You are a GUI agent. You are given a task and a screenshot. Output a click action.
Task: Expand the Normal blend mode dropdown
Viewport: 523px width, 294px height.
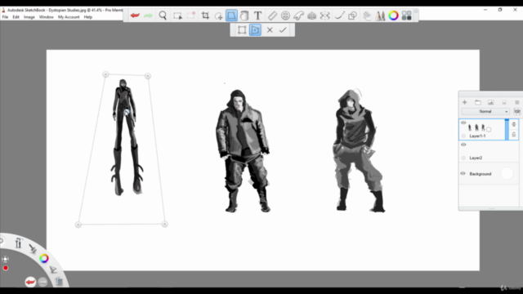tap(485, 111)
